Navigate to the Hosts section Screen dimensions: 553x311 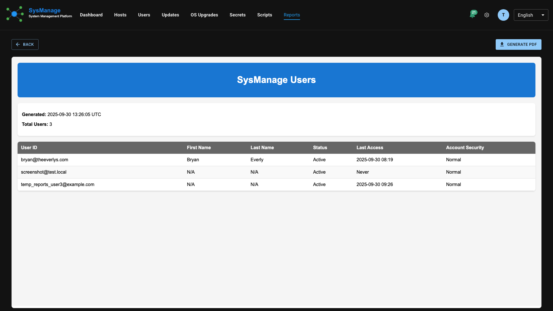point(120,15)
